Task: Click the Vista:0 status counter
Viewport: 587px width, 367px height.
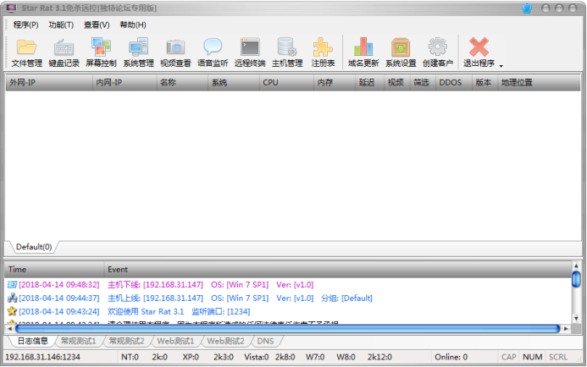Action: coord(257,357)
